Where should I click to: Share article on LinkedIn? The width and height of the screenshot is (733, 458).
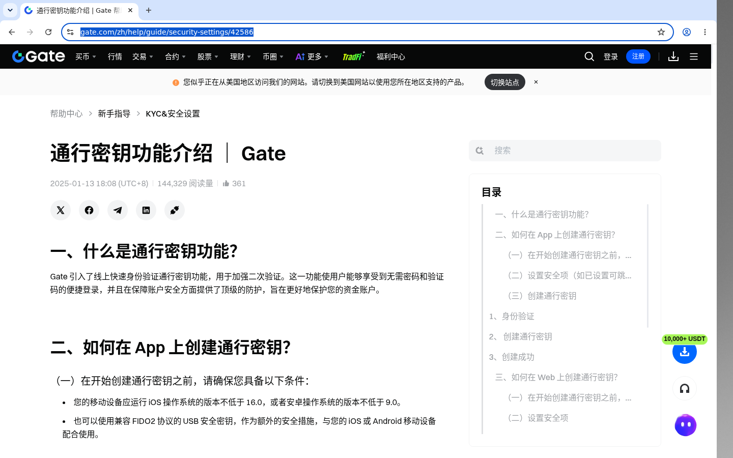click(146, 210)
